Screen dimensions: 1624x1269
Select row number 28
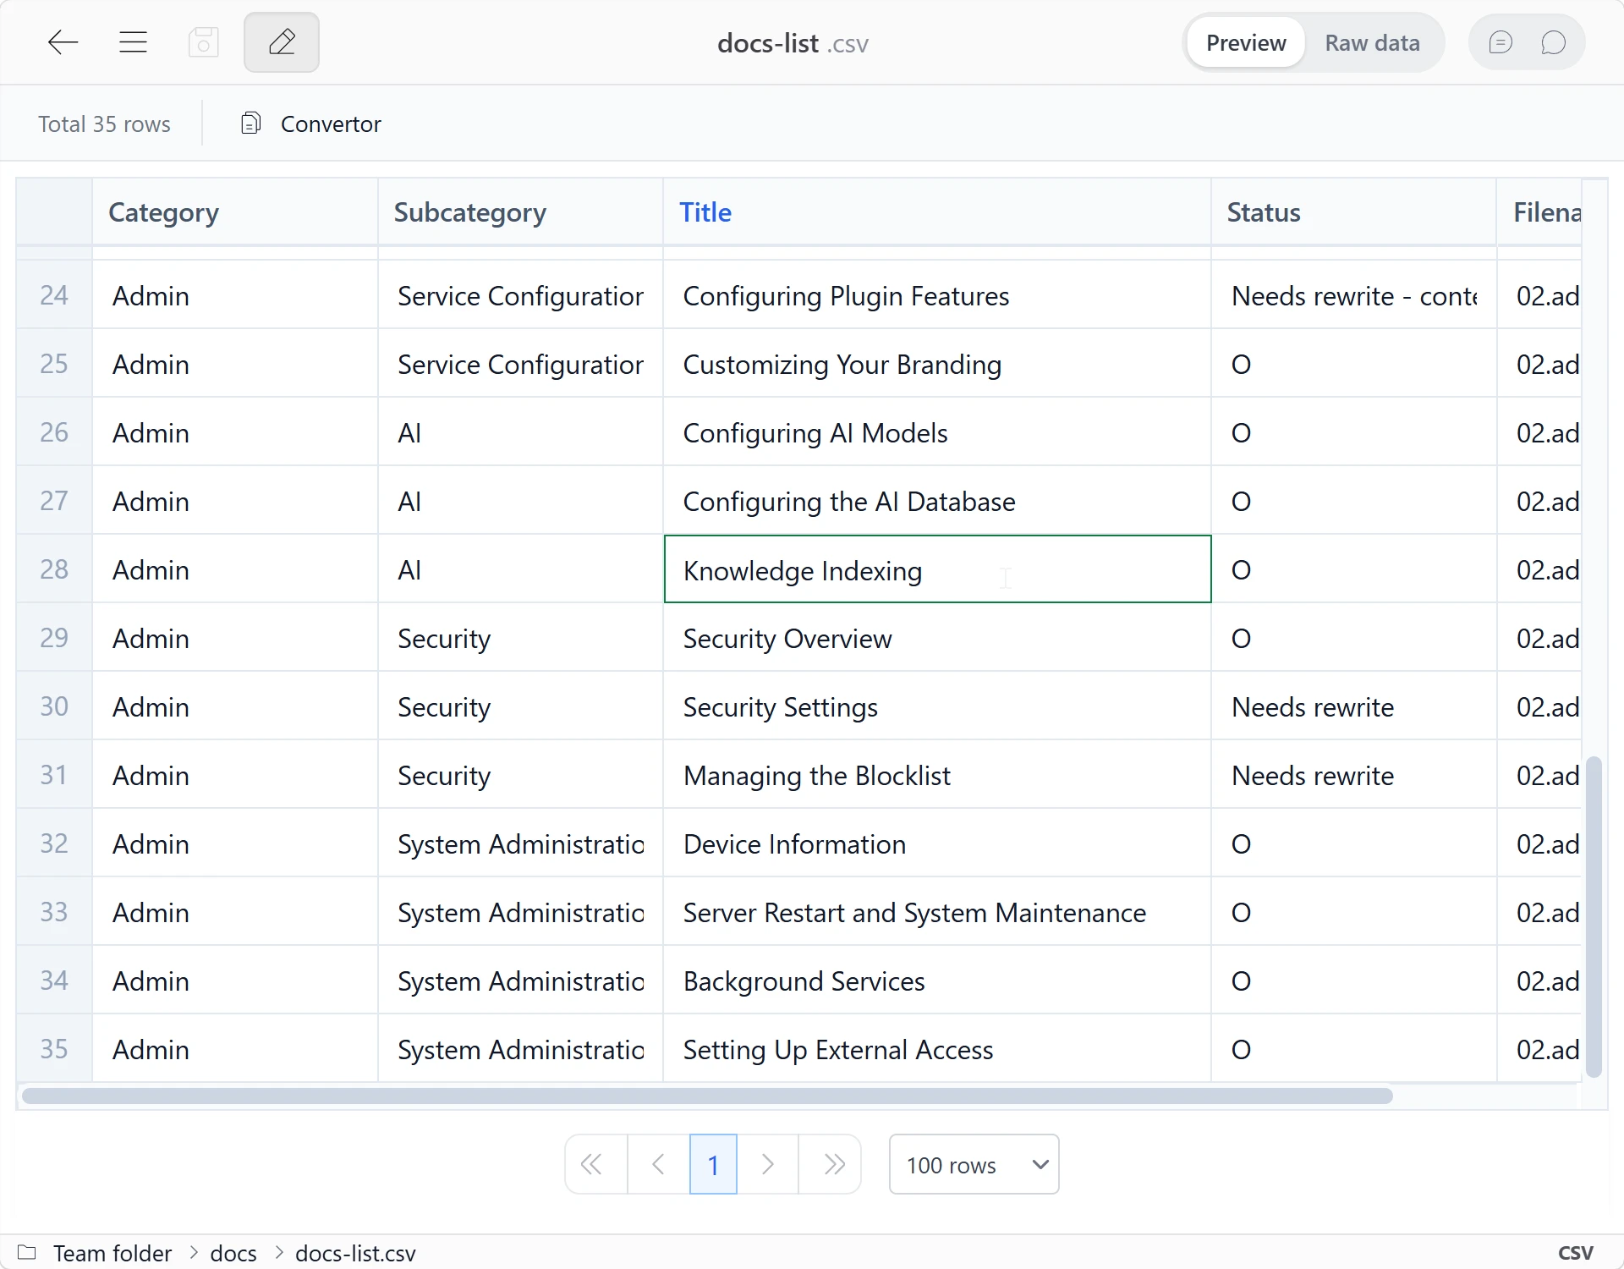pyautogui.click(x=54, y=569)
